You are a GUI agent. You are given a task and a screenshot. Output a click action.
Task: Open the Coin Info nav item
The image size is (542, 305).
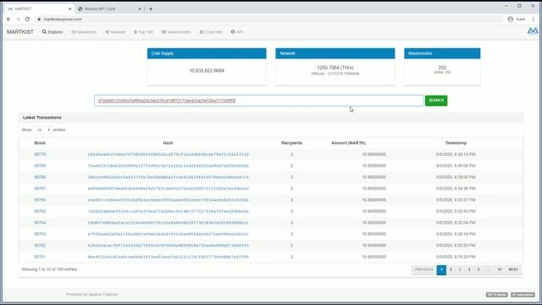(x=211, y=32)
